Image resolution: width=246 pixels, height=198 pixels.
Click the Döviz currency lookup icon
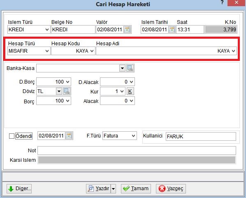coord(67,91)
